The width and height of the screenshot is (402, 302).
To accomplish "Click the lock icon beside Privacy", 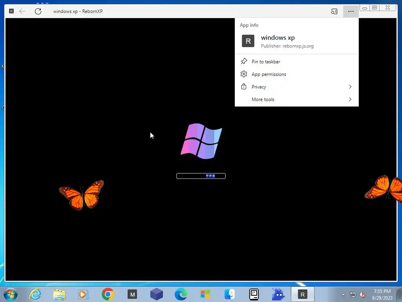I will click(244, 87).
